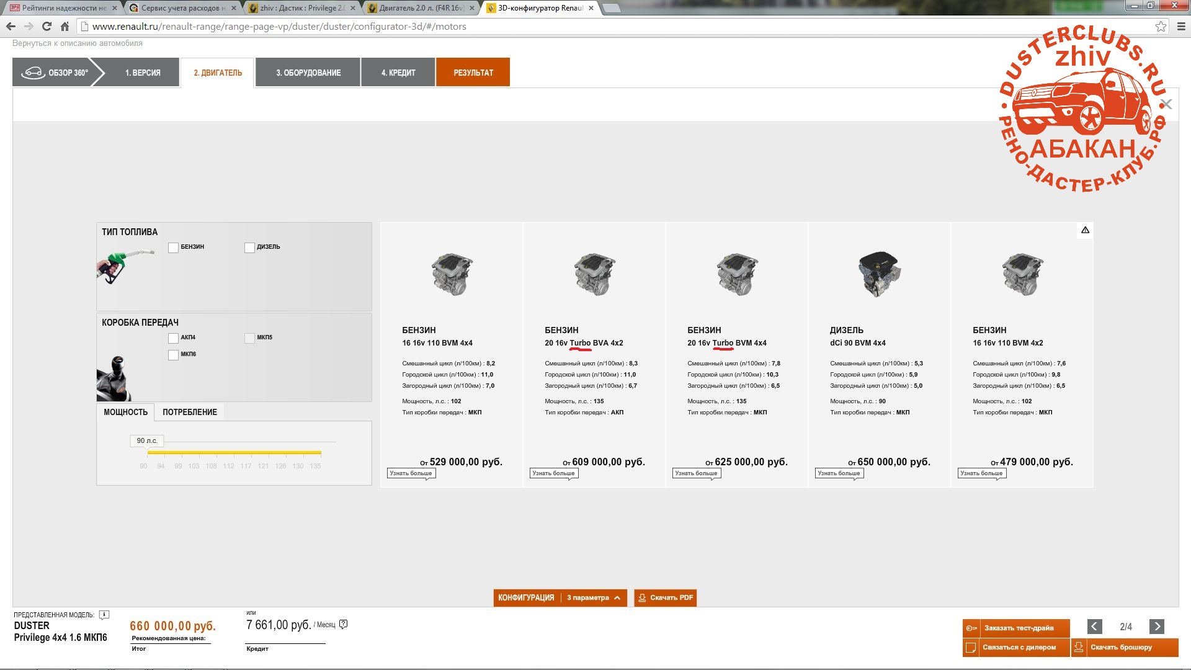Switch to step 2. Двигатель

tap(218, 73)
